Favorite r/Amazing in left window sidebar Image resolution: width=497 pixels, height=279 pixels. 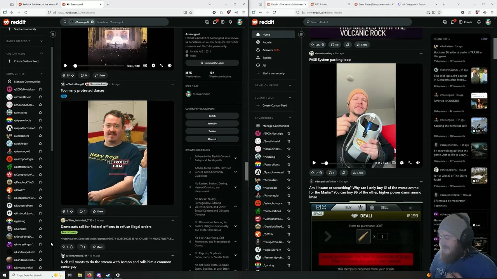40,113
